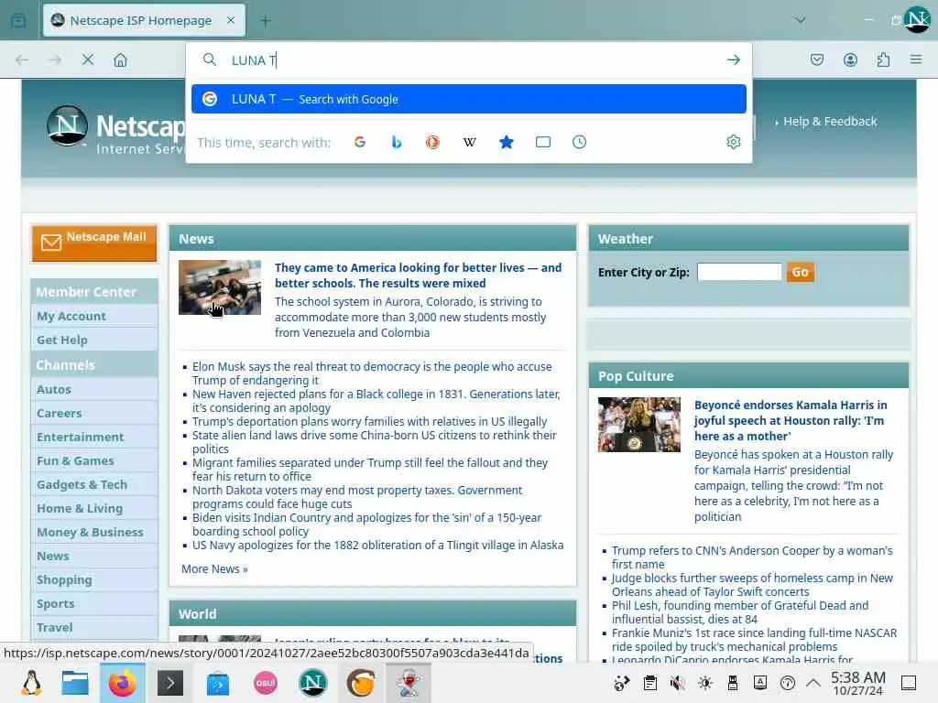Open Netscape icon in taskbar
This screenshot has height=703, width=938.
coord(313,683)
